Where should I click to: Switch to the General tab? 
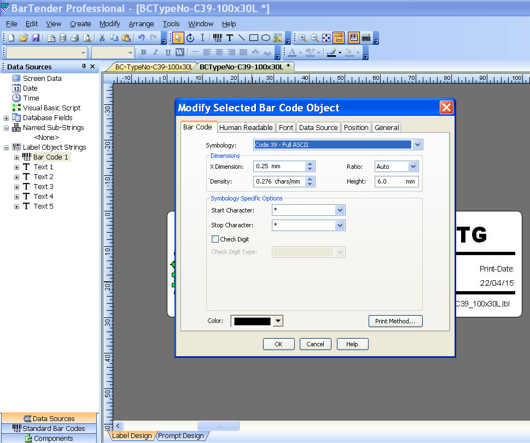(387, 127)
